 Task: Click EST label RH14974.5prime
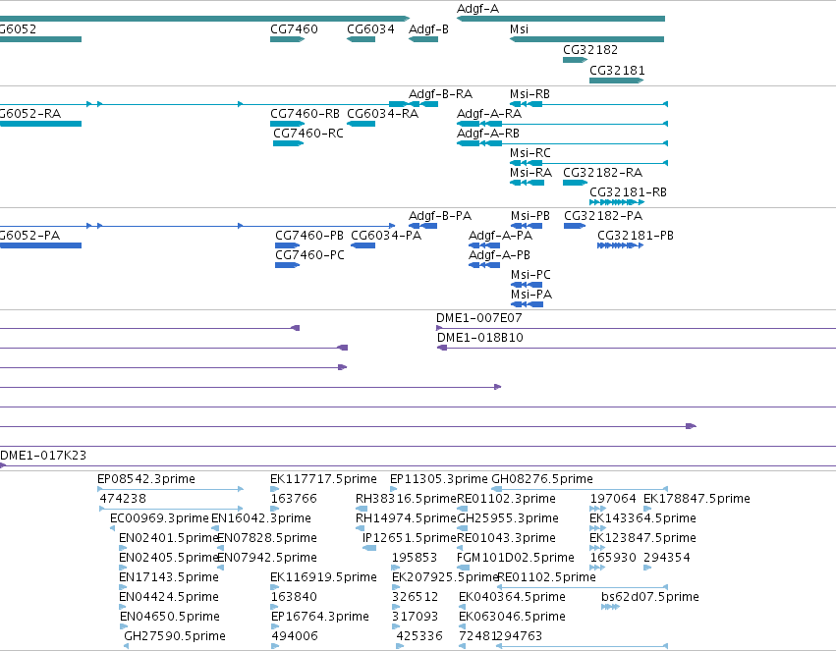(x=407, y=518)
